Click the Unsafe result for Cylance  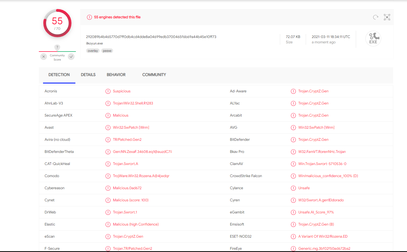coord(304,188)
